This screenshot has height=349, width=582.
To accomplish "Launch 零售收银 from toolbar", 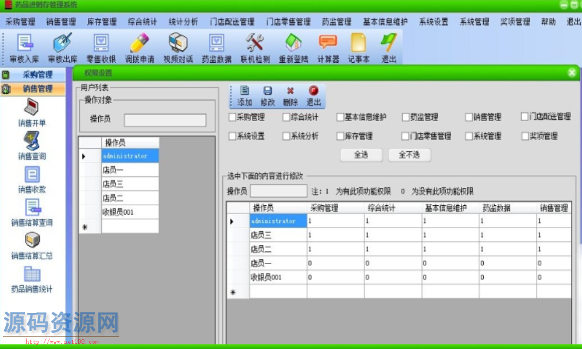I will [101, 48].
